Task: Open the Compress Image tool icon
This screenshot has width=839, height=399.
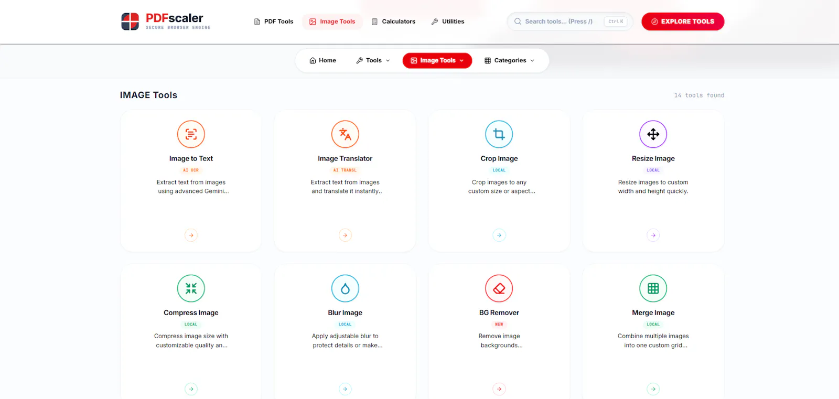Action: point(191,288)
